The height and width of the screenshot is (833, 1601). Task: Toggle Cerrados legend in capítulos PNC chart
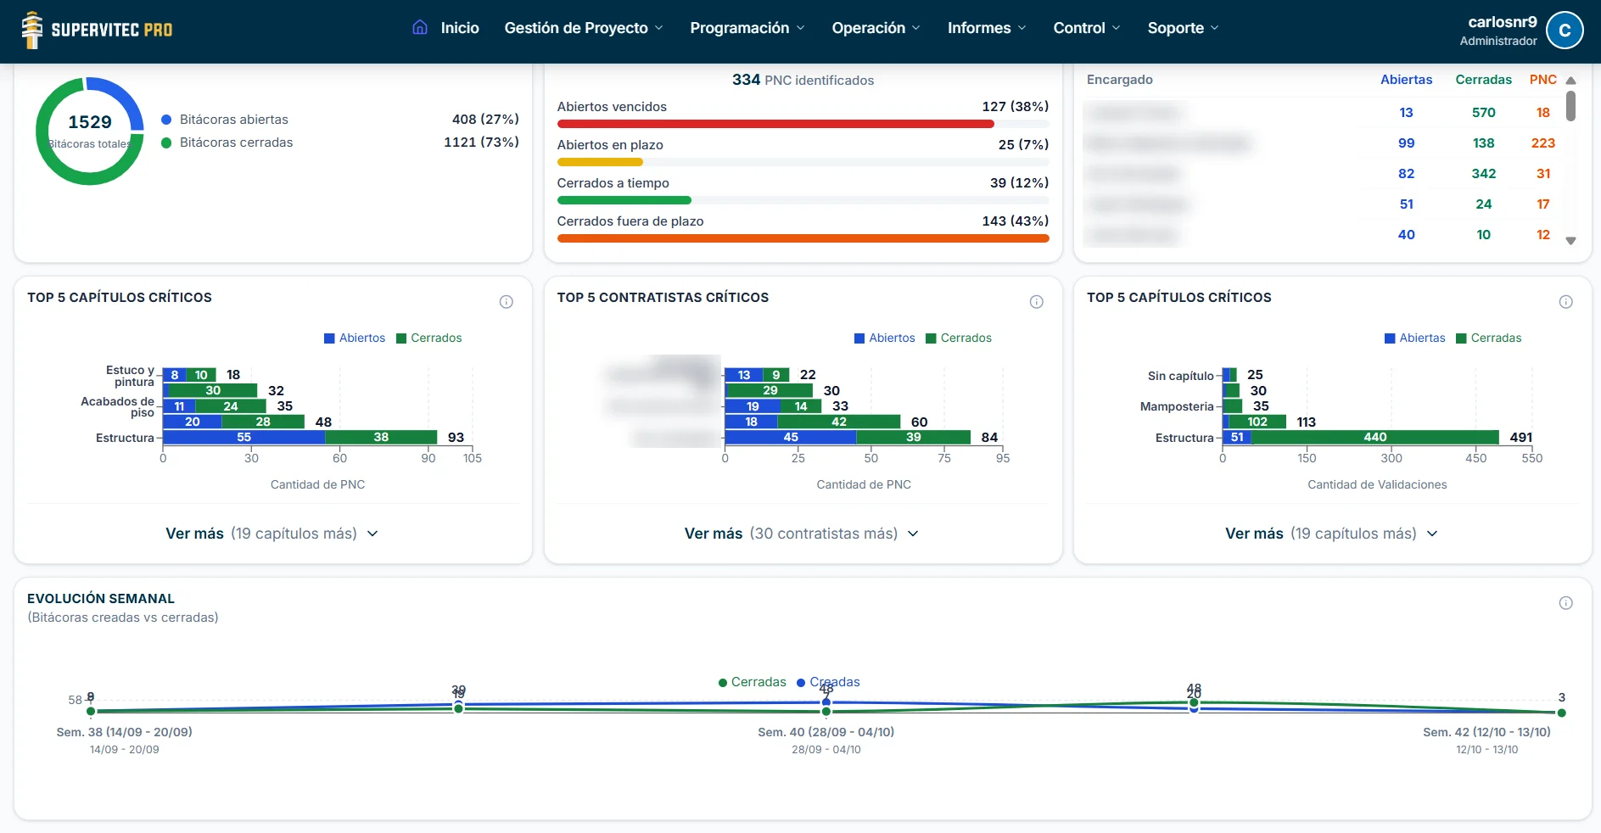click(x=429, y=338)
